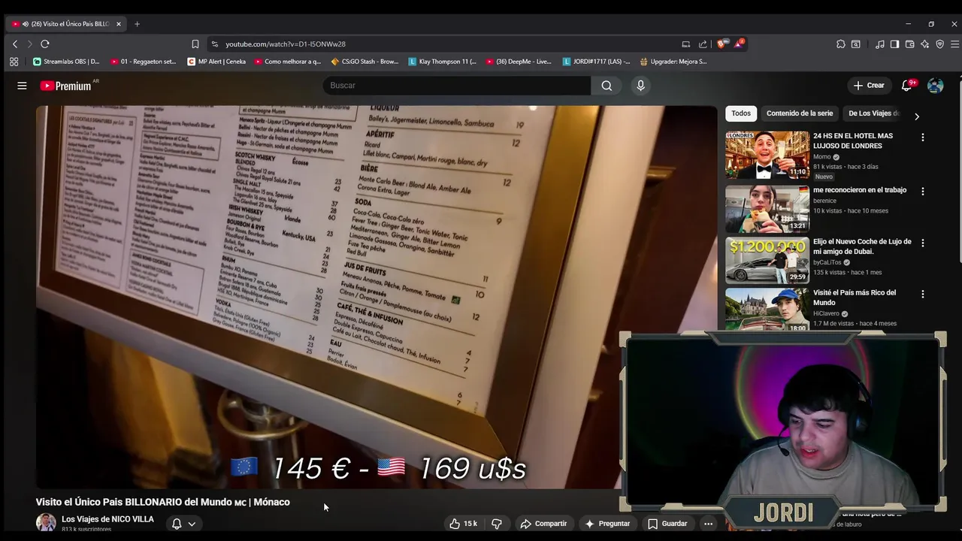This screenshot has height=541, width=962.
Task: Toggle subscription notification bell for Nico Villa
Action: point(177,524)
